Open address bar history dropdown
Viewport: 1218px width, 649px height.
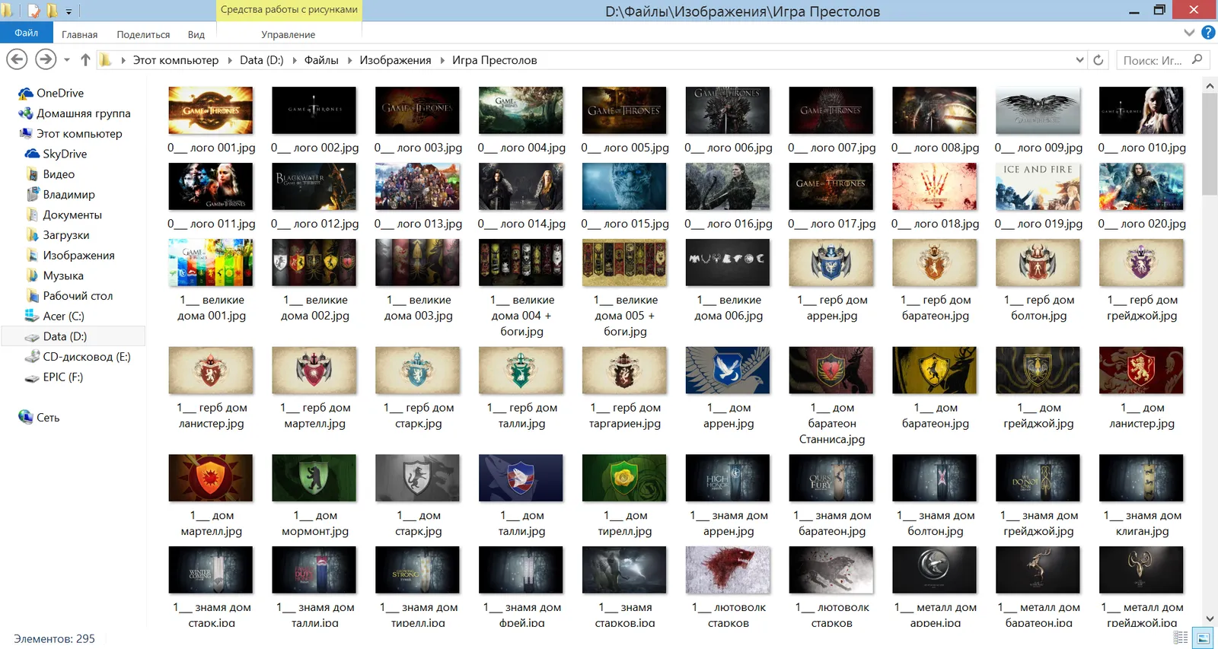(x=1079, y=60)
